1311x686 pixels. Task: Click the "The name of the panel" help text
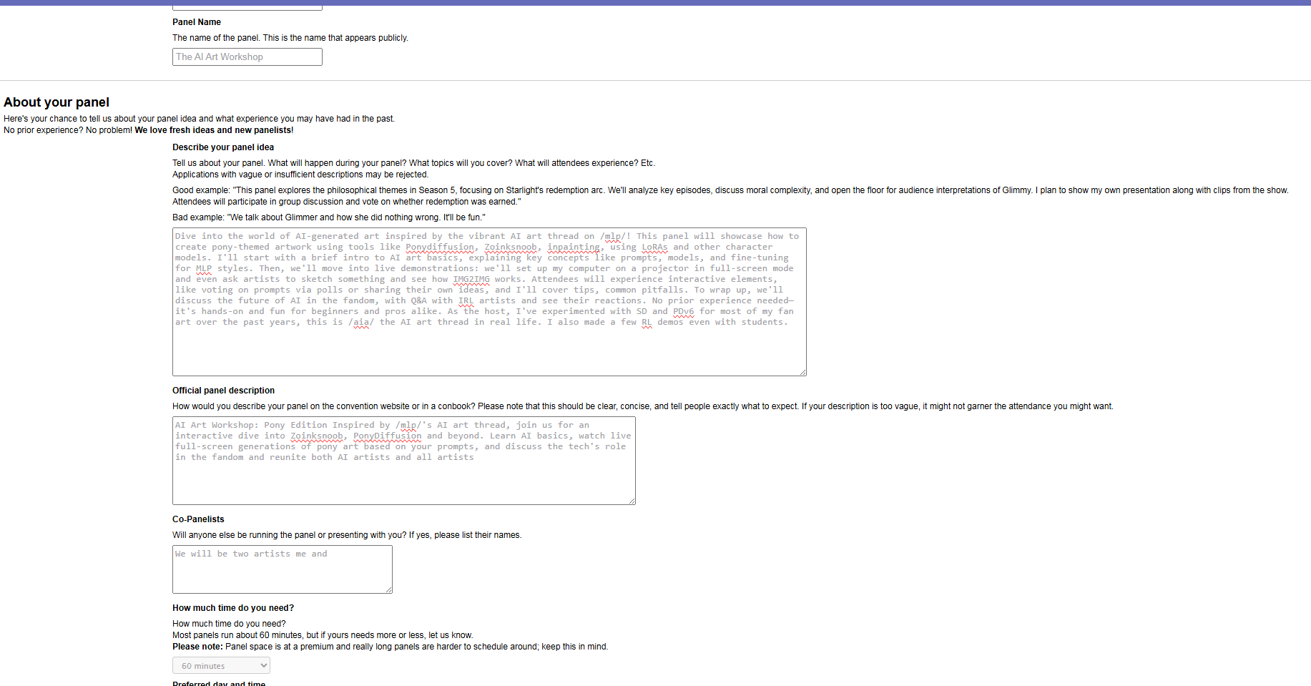[x=290, y=38]
